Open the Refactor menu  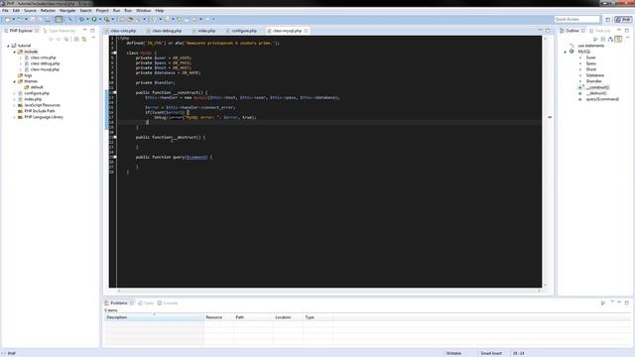click(x=48, y=11)
